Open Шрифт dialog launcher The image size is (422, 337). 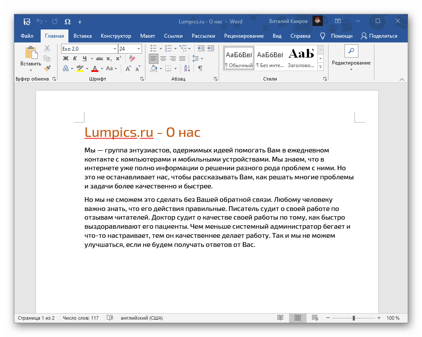[x=142, y=79]
